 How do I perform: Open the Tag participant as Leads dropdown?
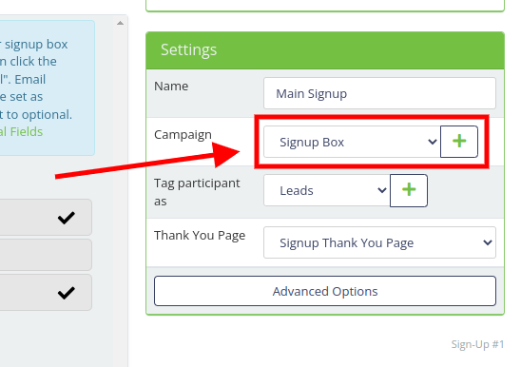coord(327,190)
